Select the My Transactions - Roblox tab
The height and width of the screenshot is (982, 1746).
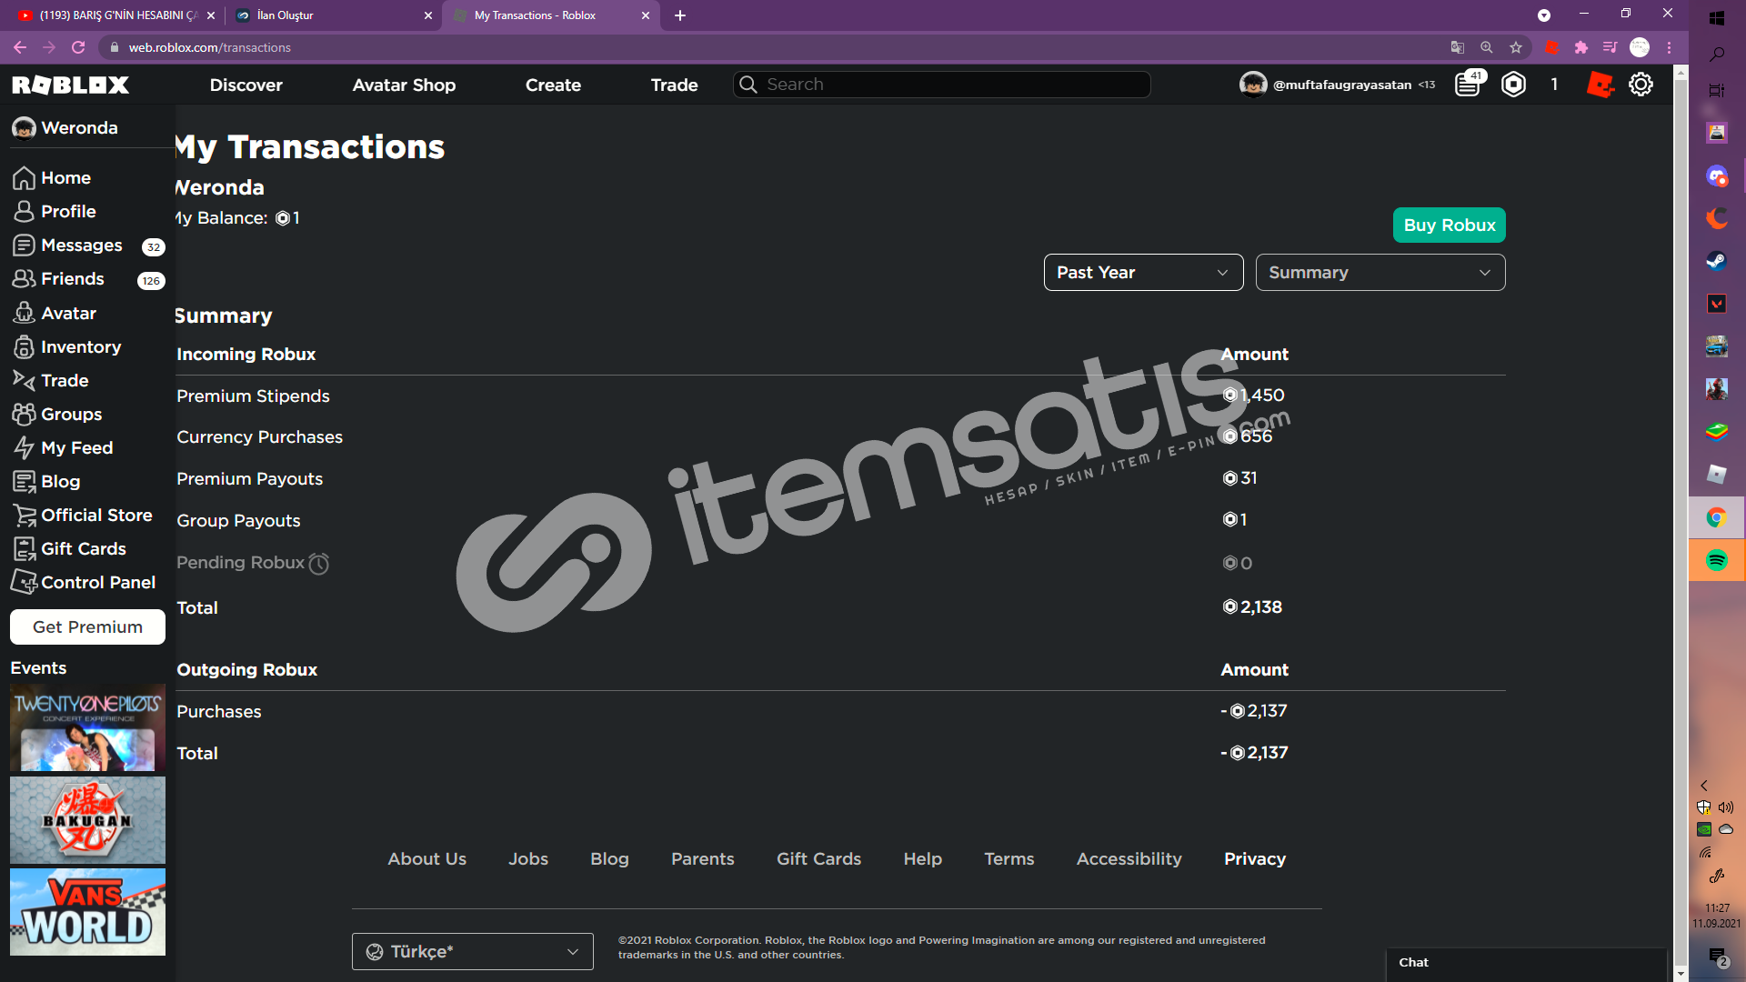tap(551, 15)
